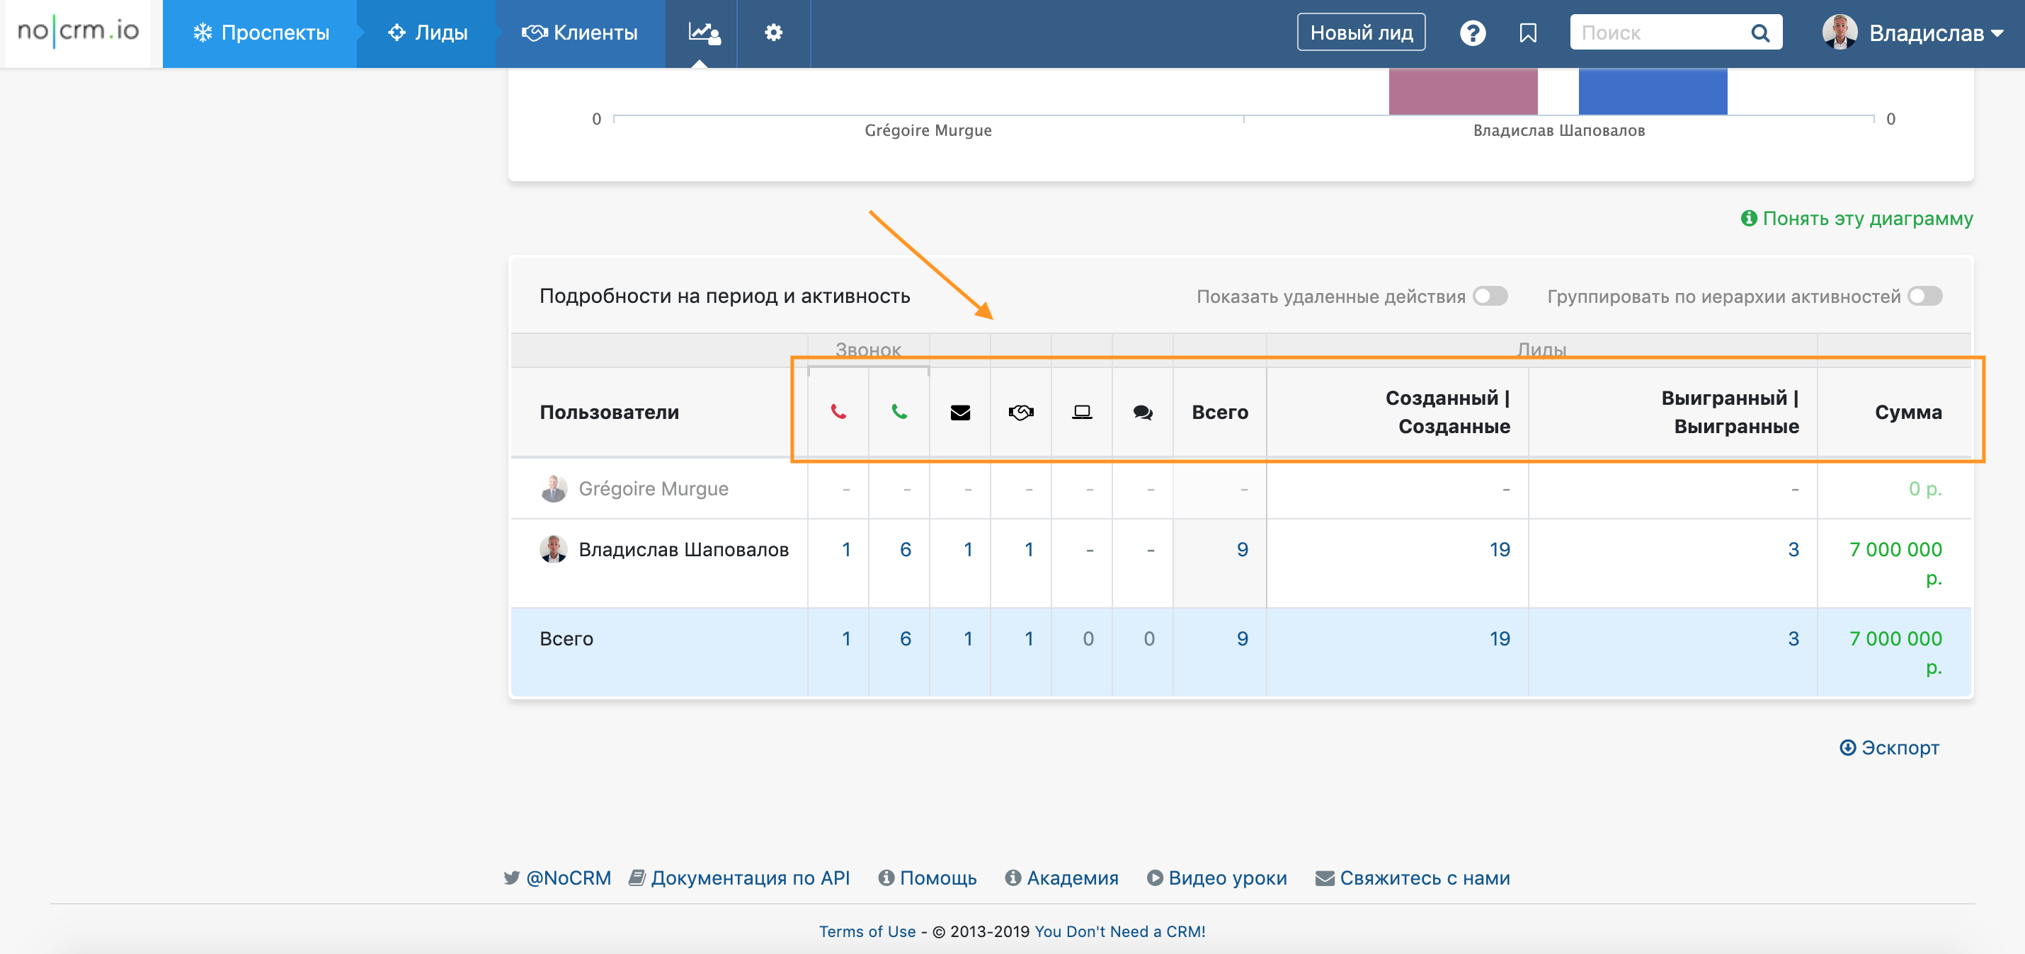Click the green answered call column icon

tap(899, 412)
